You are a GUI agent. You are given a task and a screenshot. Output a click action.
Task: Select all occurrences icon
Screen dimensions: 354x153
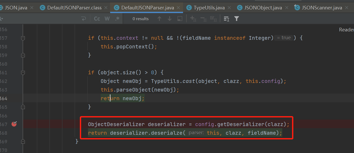[x=214, y=19]
